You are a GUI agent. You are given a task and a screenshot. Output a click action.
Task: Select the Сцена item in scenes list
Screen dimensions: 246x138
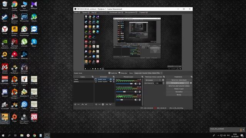84,79
